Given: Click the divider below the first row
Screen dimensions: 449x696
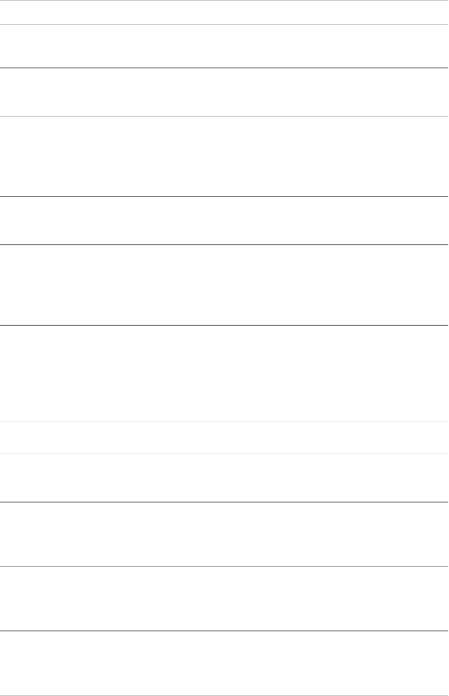Looking at the screenshot, I should [x=224, y=25].
